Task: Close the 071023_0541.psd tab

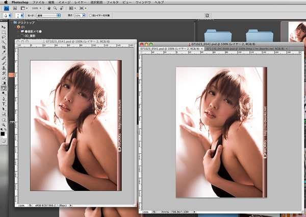Action: (x=202, y=49)
